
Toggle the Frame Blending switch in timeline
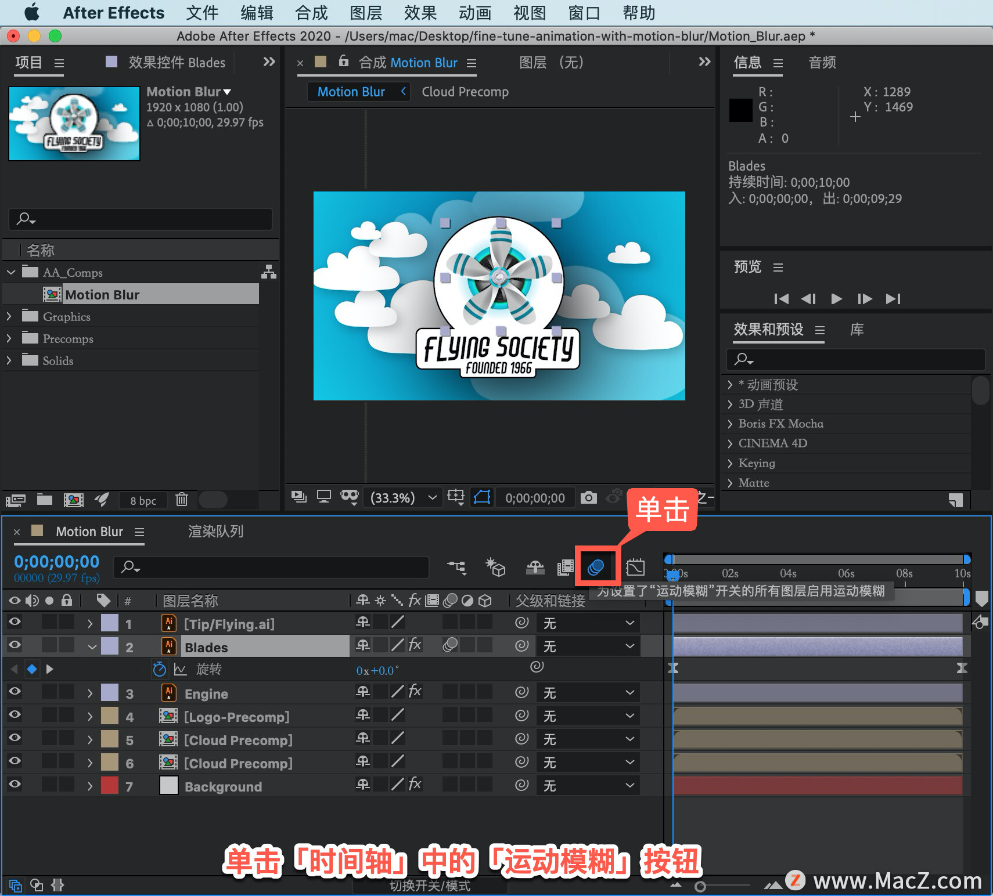point(565,567)
